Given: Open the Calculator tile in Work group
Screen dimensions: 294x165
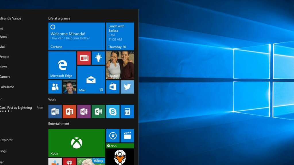Looking at the screenshot, I should [127, 111].
